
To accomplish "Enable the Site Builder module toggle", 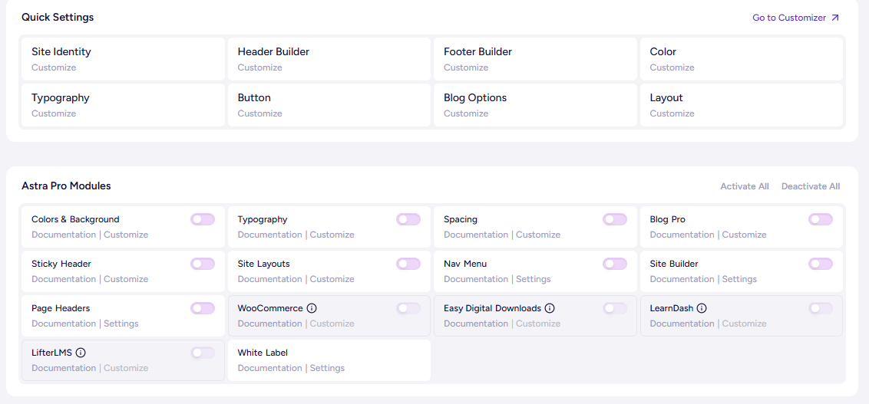I will click(821, 264).
